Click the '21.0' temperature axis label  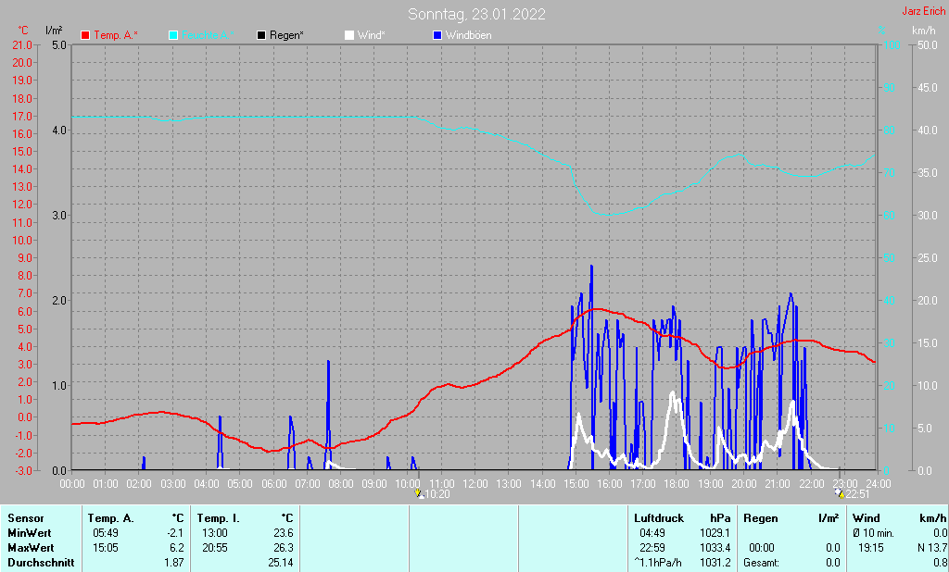[x=22, y=45]
